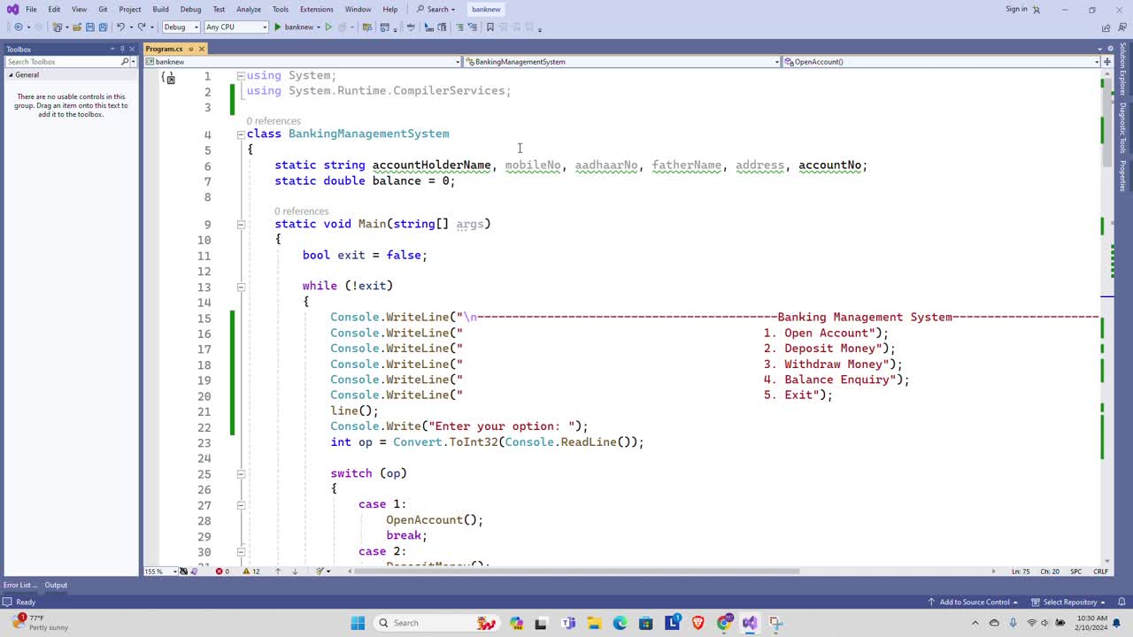Toggle pin on the Program.cs tab

point(190,49)
